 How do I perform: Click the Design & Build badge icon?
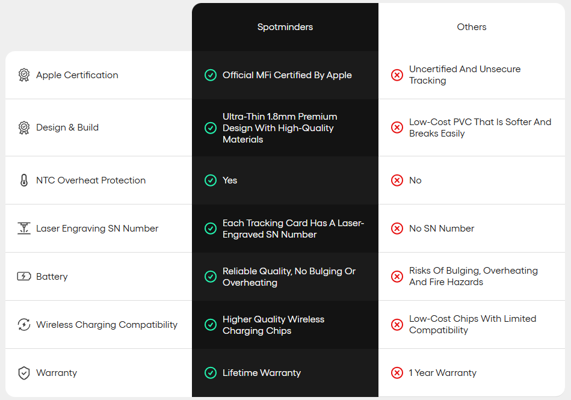click(x=24, y=128)
